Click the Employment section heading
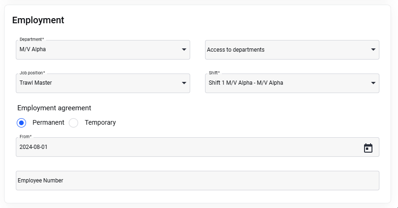The image size is (398, 208). click(38, 20)
